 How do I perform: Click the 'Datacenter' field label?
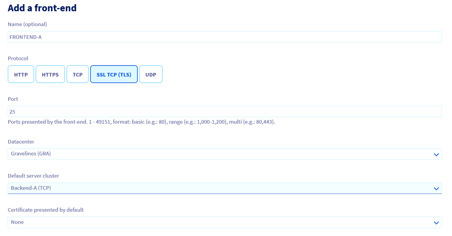21,142
